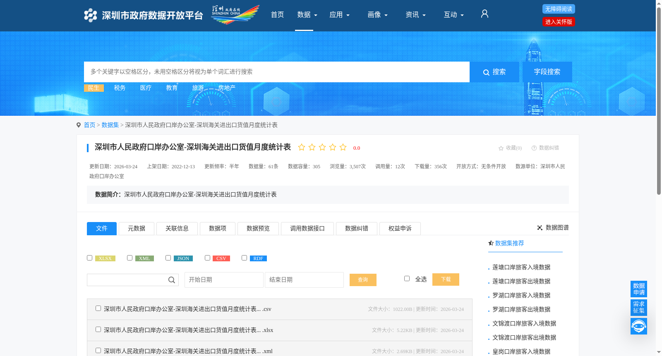Toggle the CSV format checkbox
Image resolution: width=662 pixels, height=356 pixels.
click(x=207, y=258)
